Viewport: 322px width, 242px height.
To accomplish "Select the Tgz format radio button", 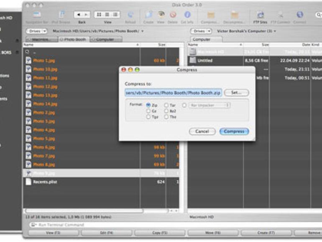I will [x=148, y=117].
